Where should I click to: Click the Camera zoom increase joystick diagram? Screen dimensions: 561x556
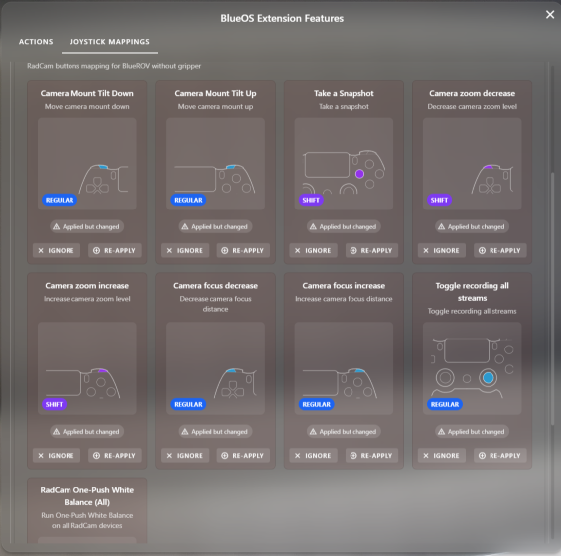coord(87,368)
